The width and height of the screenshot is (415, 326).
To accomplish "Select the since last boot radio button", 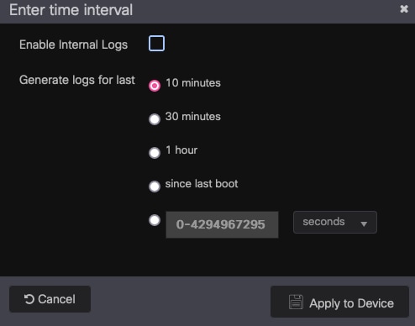I will 155,187.
